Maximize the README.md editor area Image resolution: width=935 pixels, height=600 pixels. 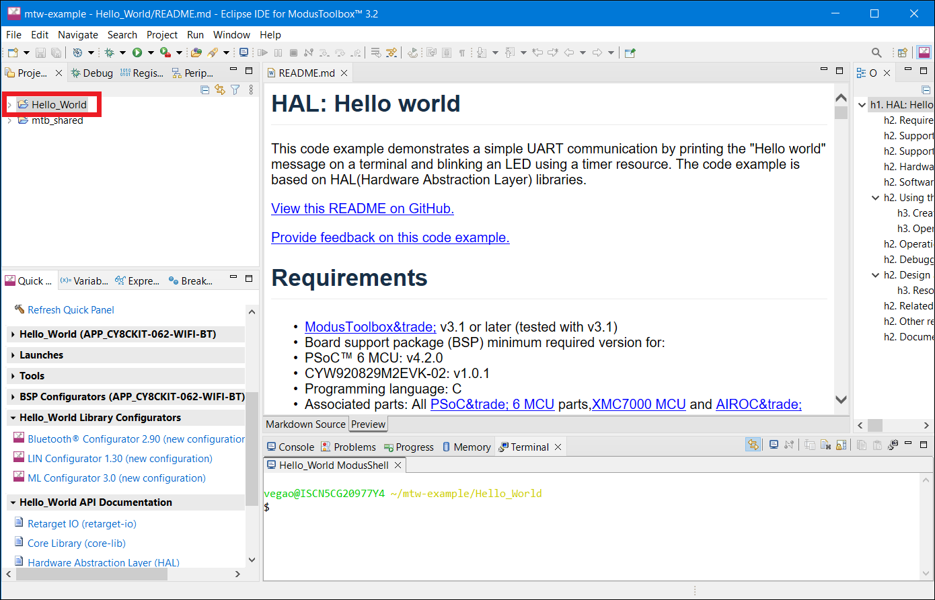point(839,70)
